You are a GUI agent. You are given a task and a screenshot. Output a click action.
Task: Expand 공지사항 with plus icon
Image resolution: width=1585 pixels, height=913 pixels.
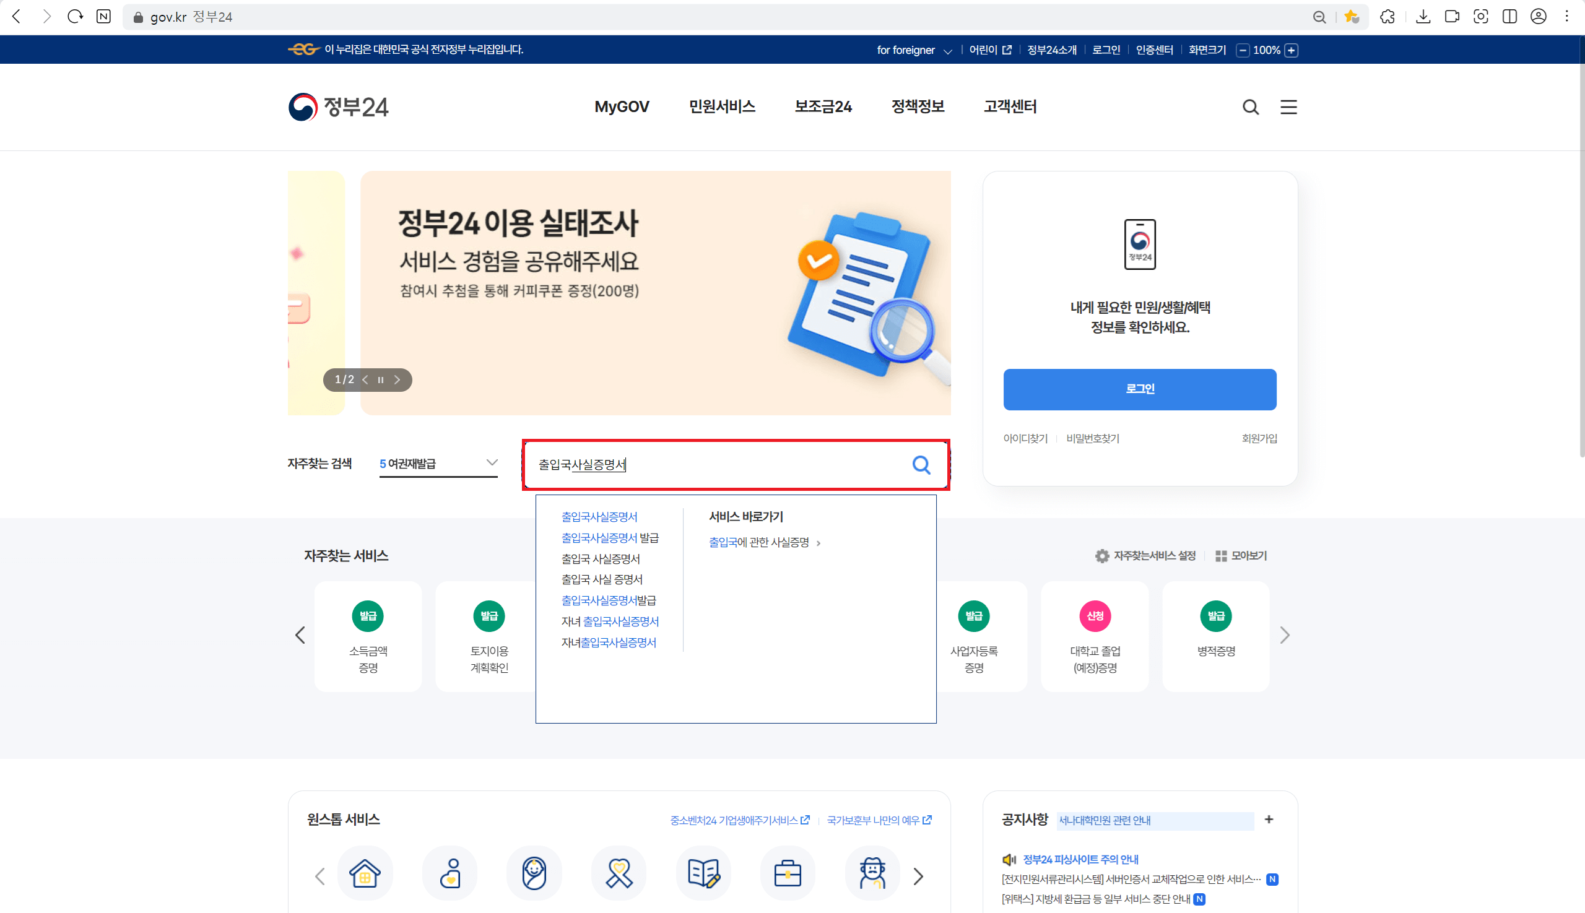click(1269, 820)
